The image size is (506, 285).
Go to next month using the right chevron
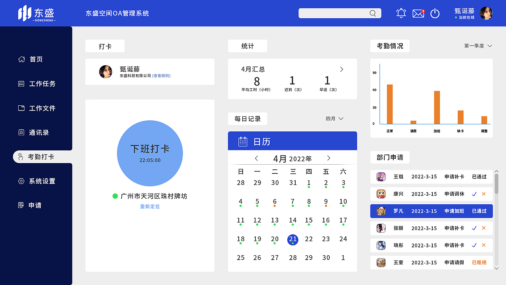(x=329, y=158)
